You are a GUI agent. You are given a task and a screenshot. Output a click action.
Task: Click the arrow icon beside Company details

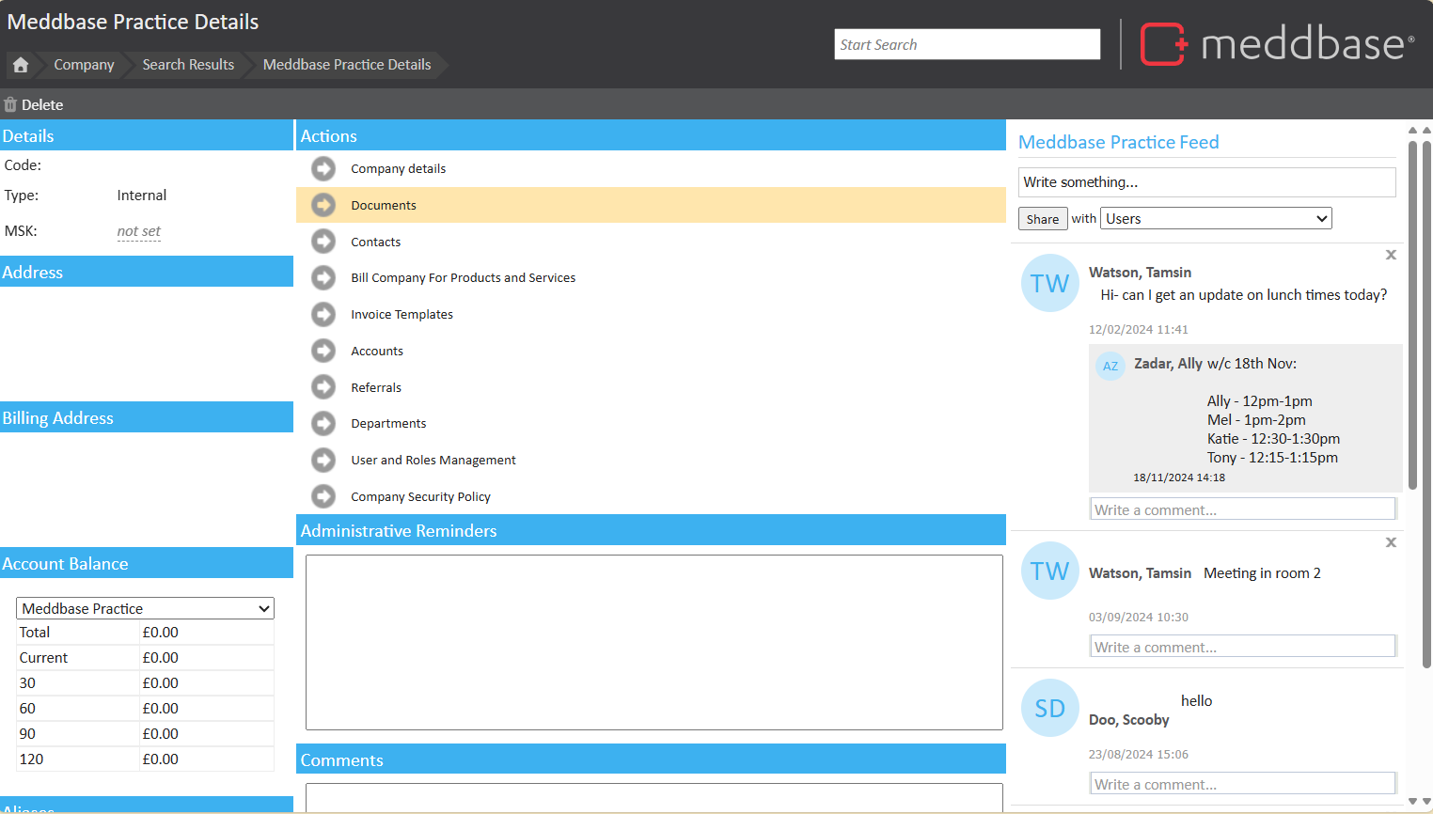point(323,169)
